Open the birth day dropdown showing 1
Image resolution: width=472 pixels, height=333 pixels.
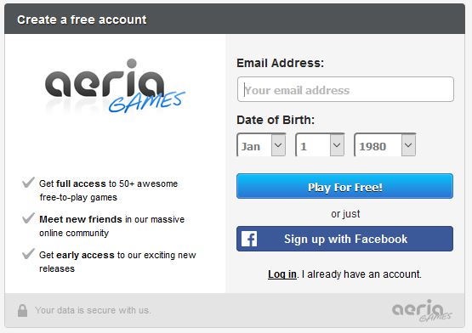[320, 145]
